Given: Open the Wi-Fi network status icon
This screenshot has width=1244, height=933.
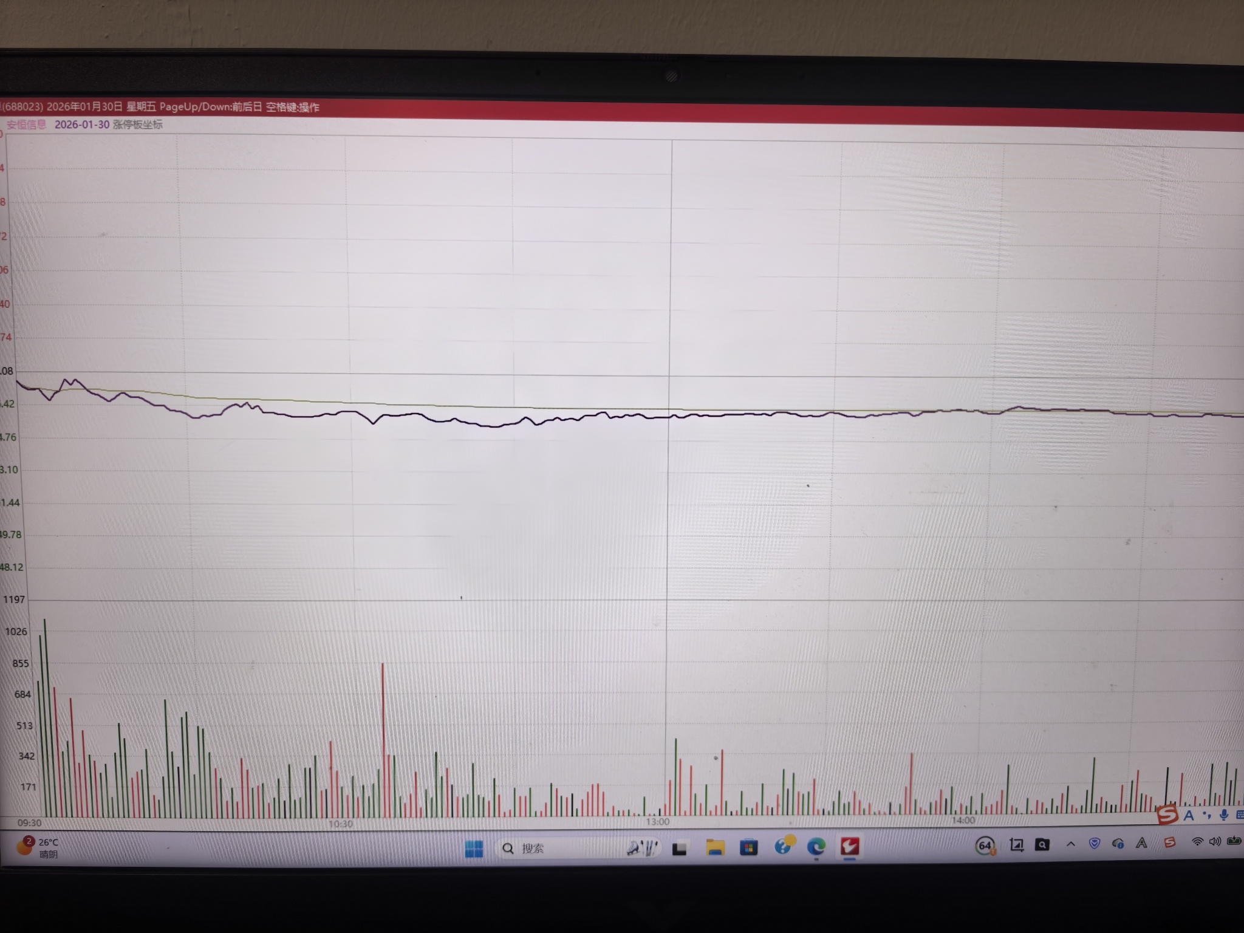Looking at the screenshot, I should [1197, 841].
